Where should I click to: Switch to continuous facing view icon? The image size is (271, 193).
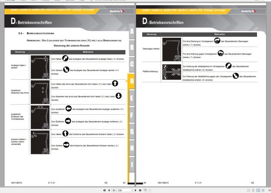tap(263, 190)
